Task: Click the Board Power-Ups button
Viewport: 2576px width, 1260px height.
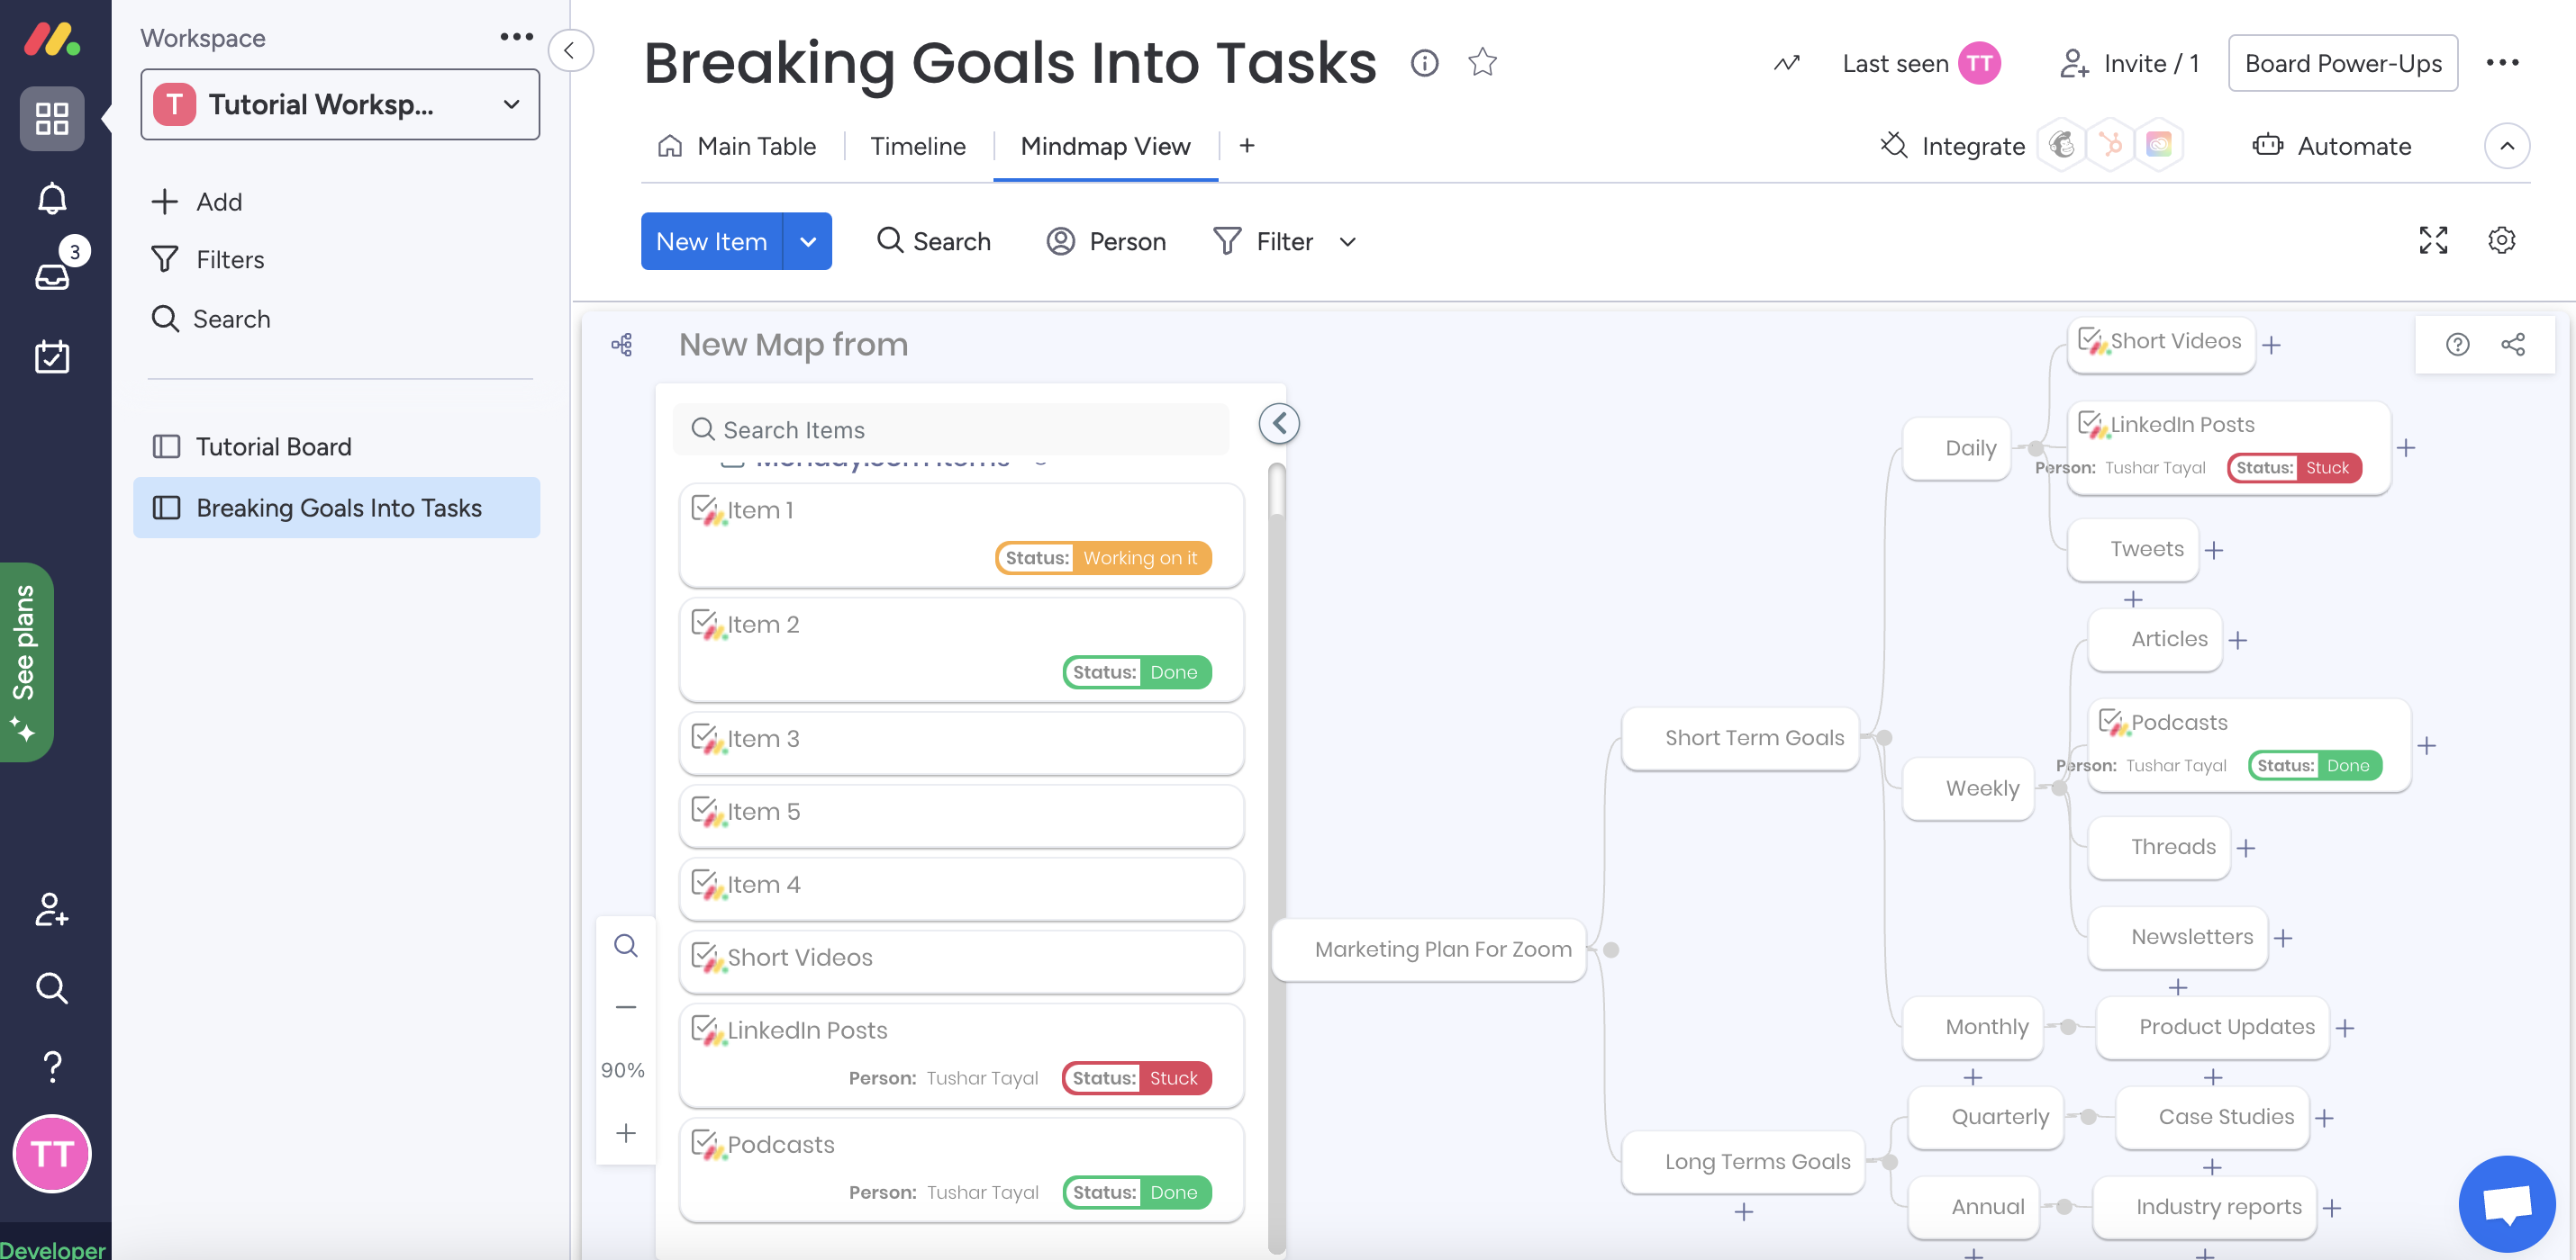Action: pos(2342,63)
